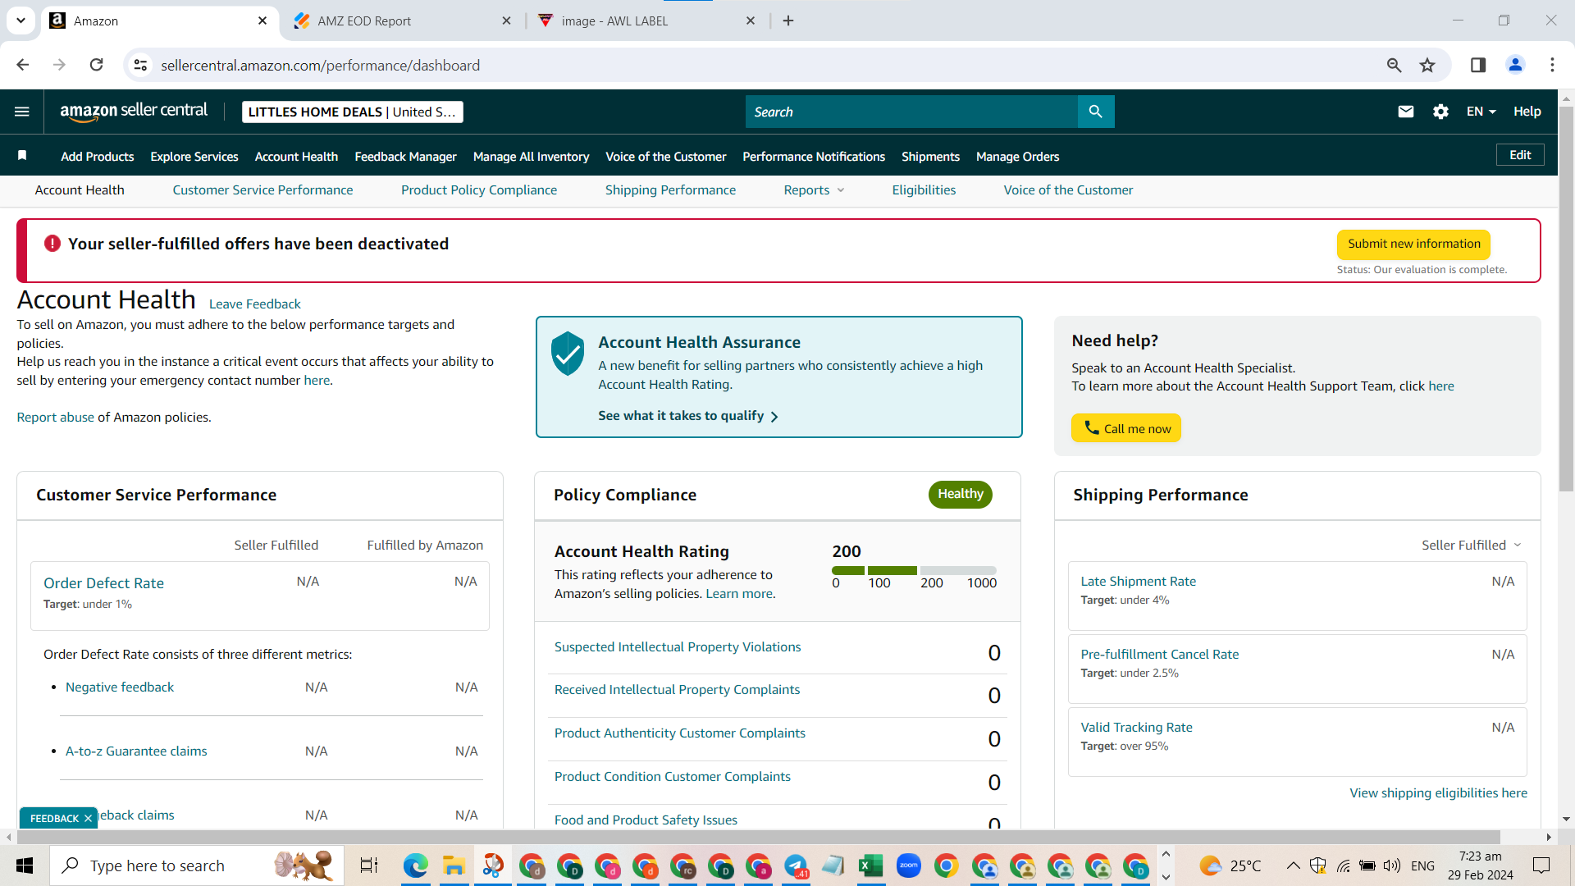Image resolution: width=1575 pixels, height=886 pixels.
Task: Click the page horizontal scrollbar
Action: click(x=758, y=837)
